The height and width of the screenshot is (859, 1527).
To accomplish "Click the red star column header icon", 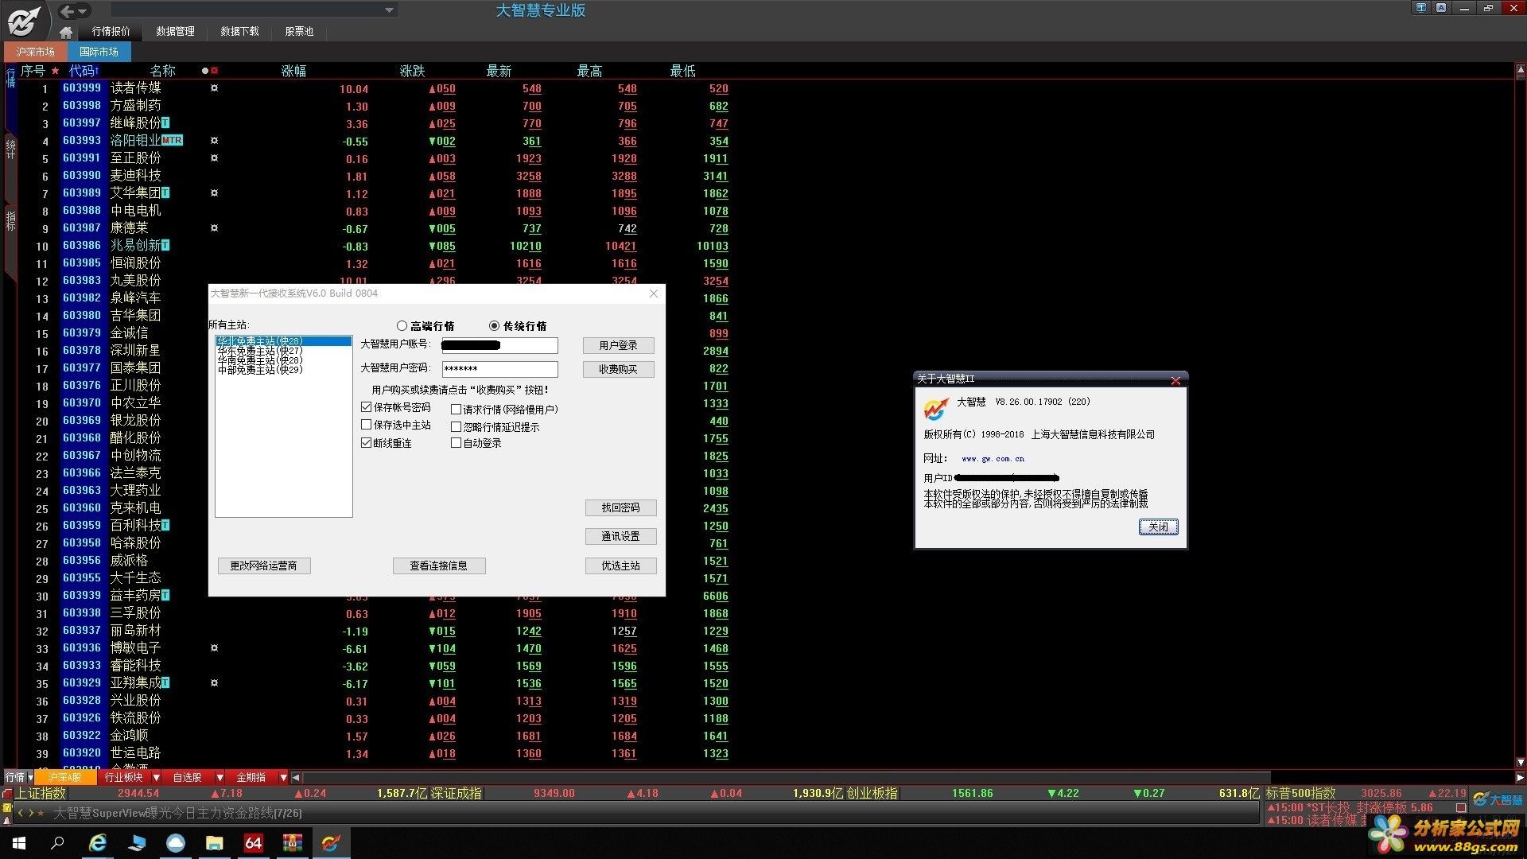I will point(55,71).
